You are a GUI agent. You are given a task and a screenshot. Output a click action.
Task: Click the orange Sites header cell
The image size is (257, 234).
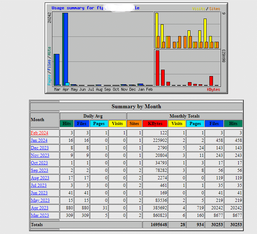click(x=134, y=124)
